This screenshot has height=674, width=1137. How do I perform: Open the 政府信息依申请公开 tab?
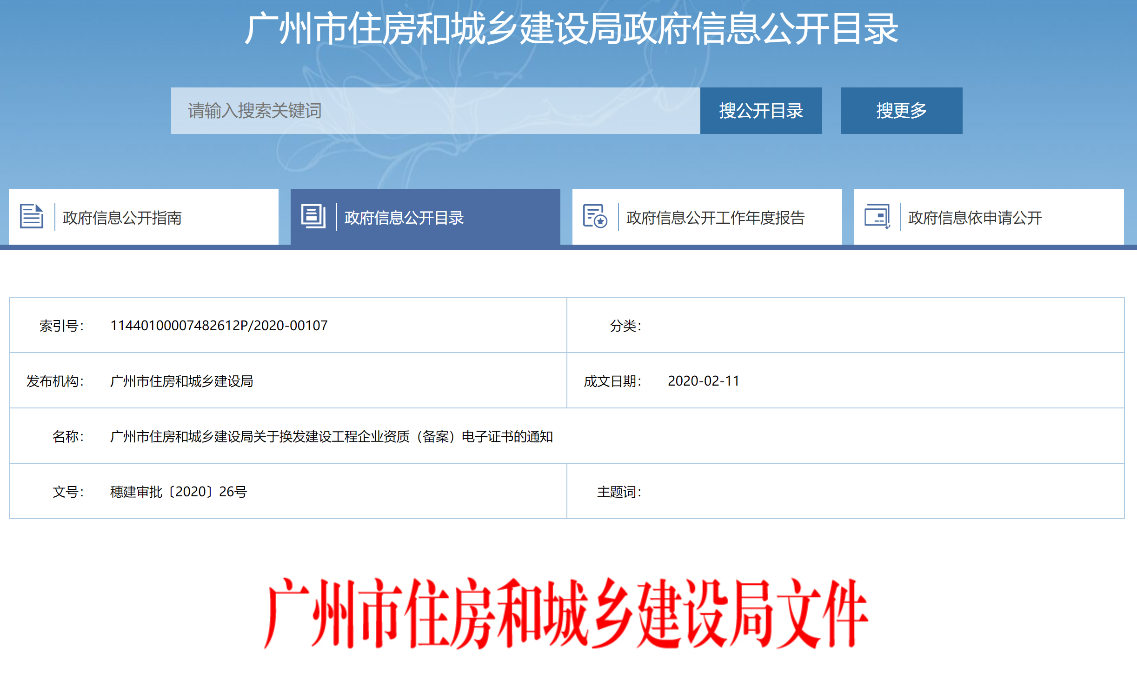coord(975,218)
